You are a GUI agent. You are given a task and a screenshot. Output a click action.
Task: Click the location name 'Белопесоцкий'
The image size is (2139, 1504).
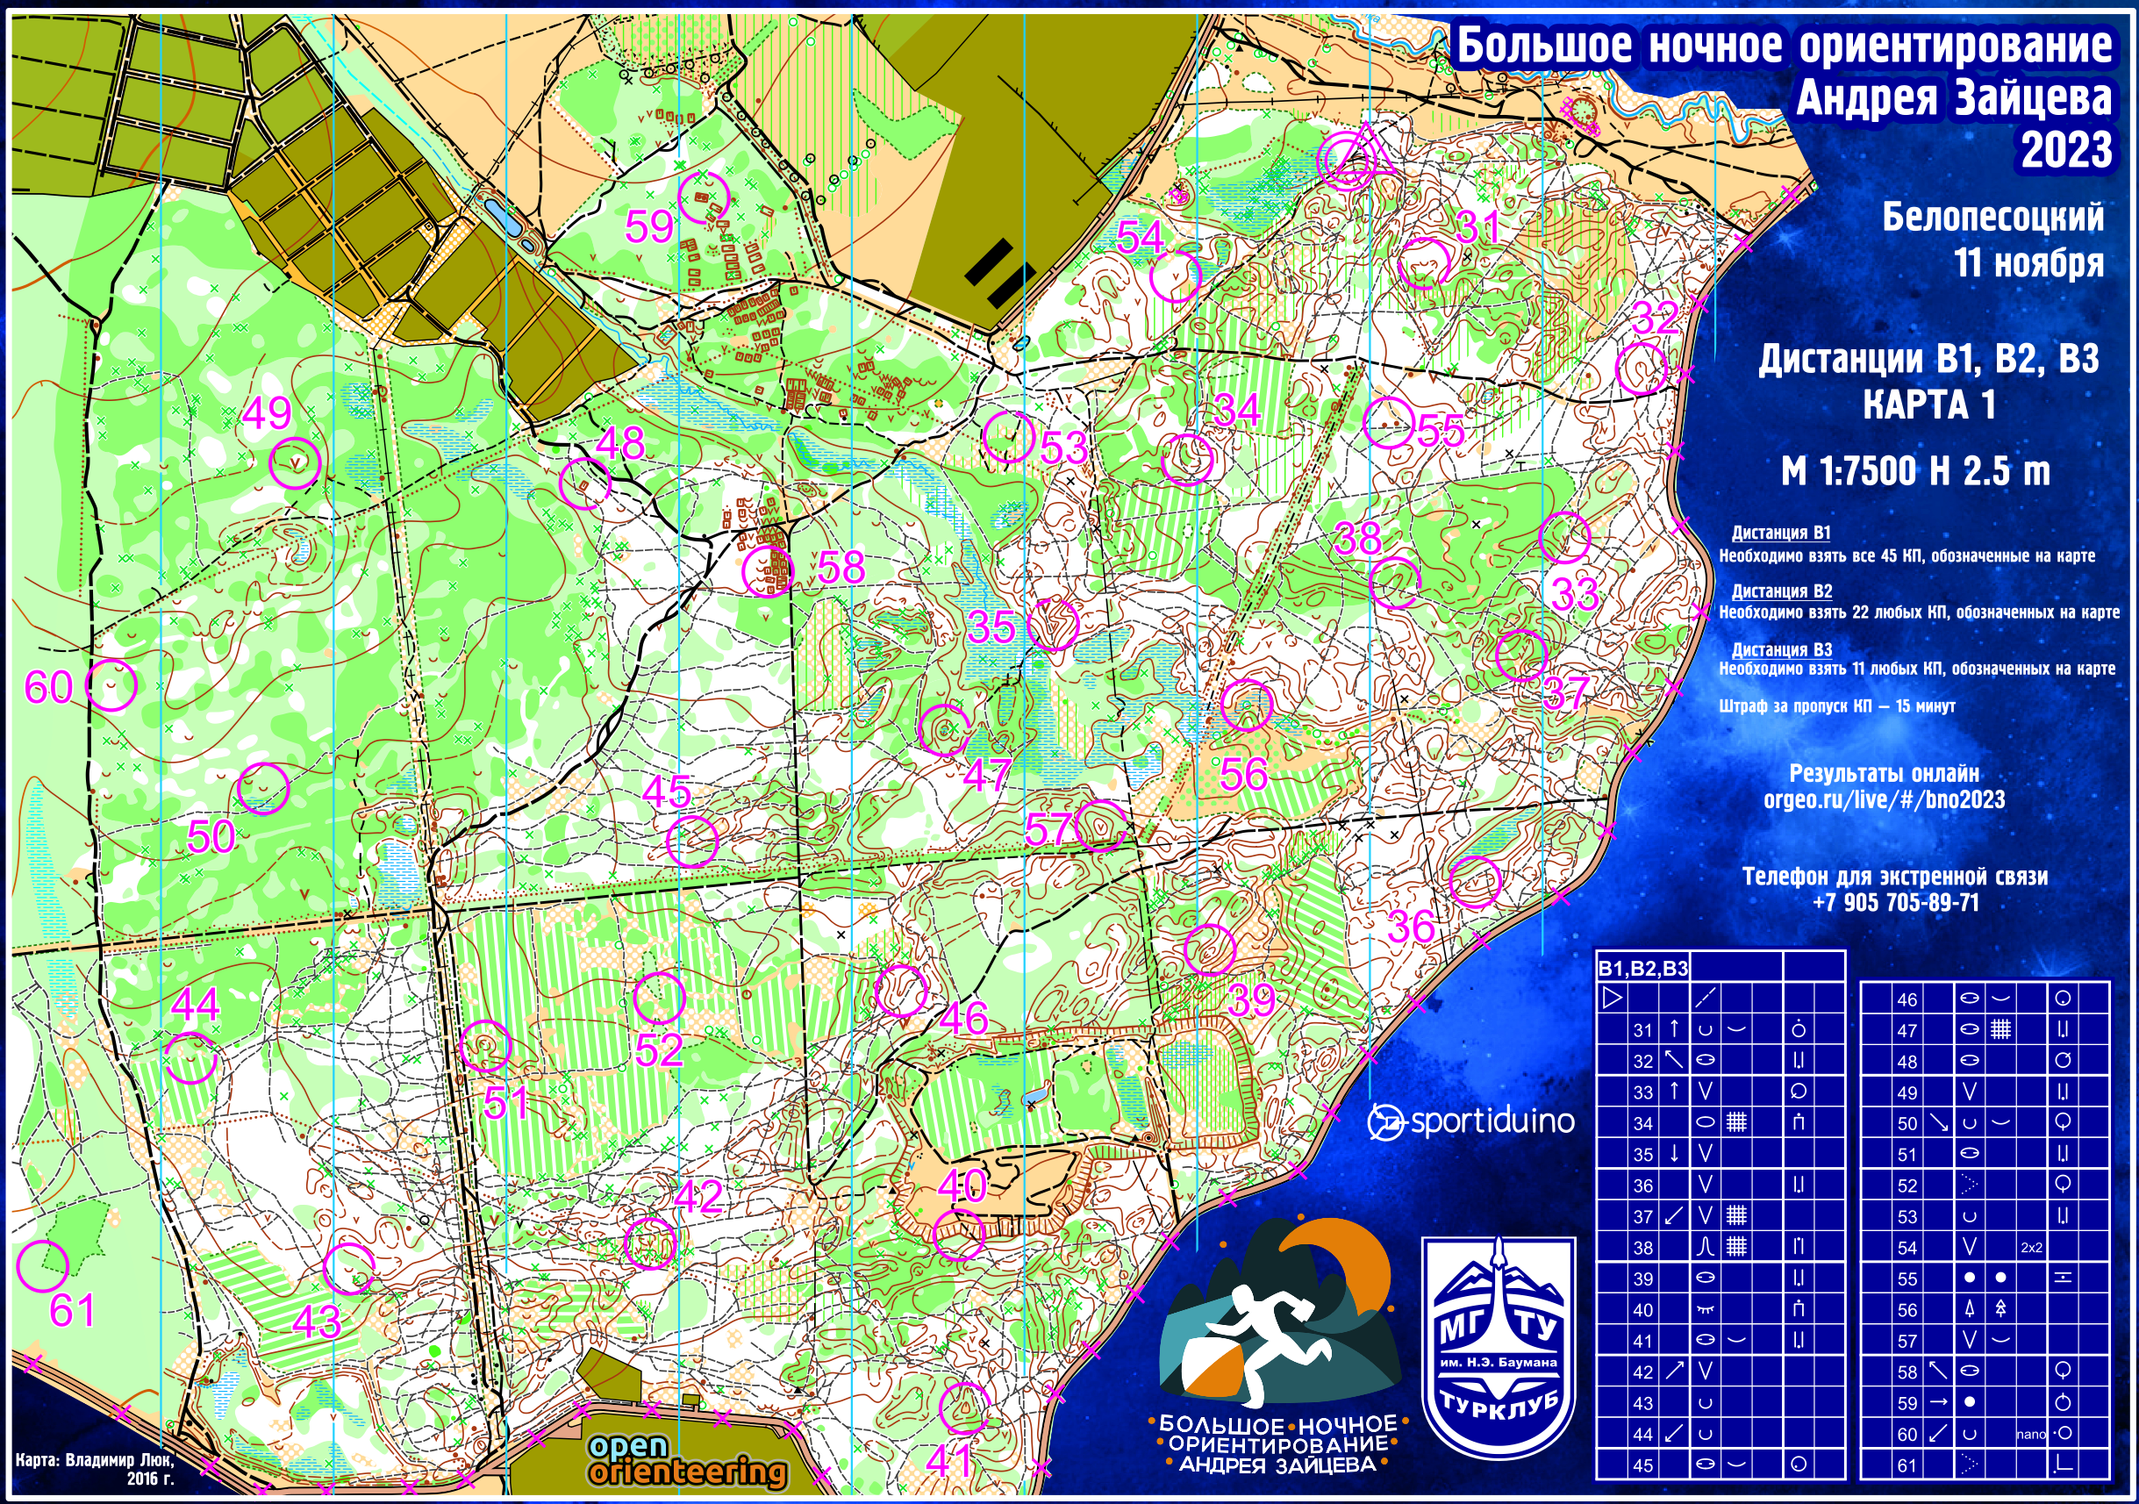(1992, 217)
